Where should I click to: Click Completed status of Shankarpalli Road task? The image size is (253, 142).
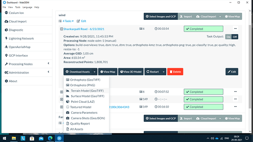pos(203,29)
